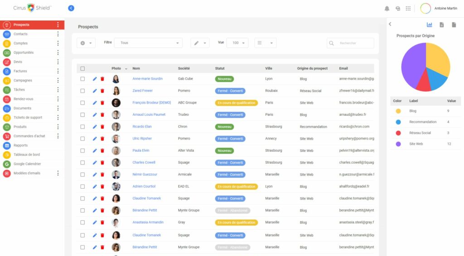The image size is (464, 256).
Task: Focus the Rechercher search field
Action: click(x=350, y=43)
